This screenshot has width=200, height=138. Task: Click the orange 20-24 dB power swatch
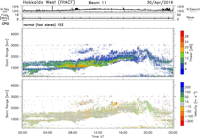pyautogui.click(x=182, y=44)
